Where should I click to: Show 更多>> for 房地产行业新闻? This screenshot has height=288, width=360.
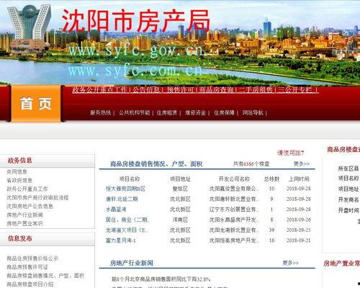click(x=290, y=263)
